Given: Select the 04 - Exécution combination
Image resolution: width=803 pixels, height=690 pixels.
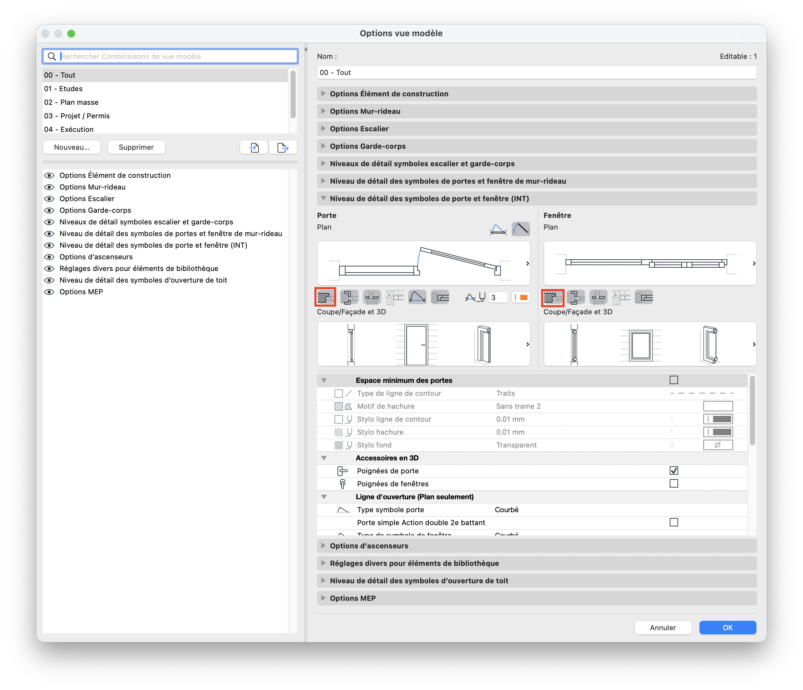Looking at the screenshot, I should click(x=165, y=129).
